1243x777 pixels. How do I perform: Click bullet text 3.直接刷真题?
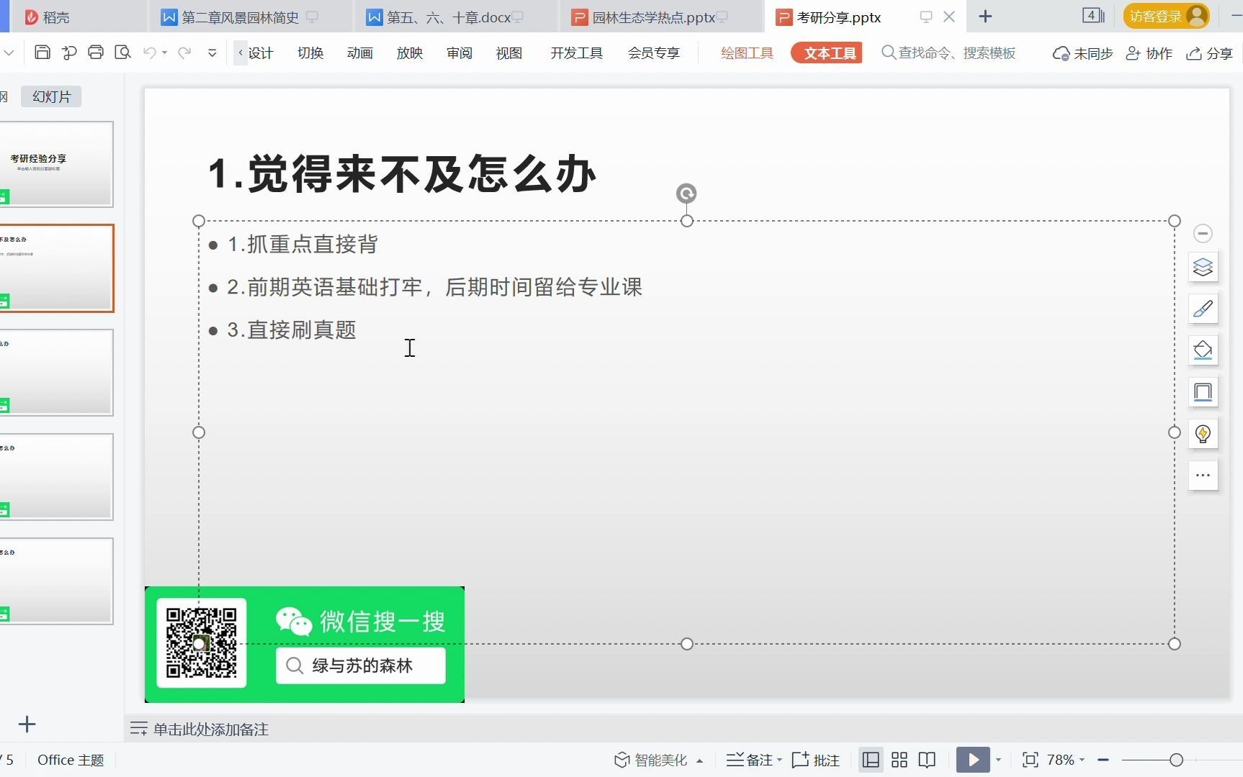[291, 330]
